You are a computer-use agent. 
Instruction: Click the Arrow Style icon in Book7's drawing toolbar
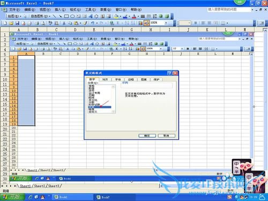[x=155, y=16]
